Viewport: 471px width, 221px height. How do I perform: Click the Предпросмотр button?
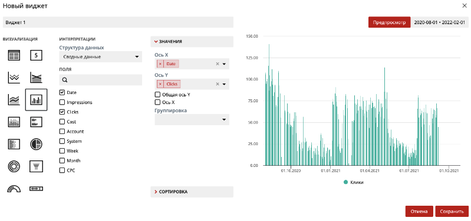point(389,22)
